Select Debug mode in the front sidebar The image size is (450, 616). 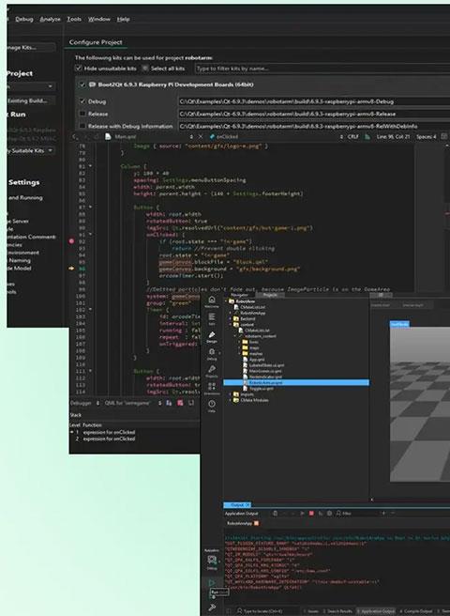[x=212, y=354]
